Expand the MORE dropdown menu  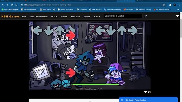pos(97,16)
